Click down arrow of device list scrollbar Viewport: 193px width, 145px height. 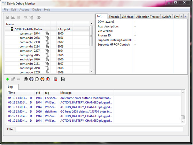tap(91, 71)
